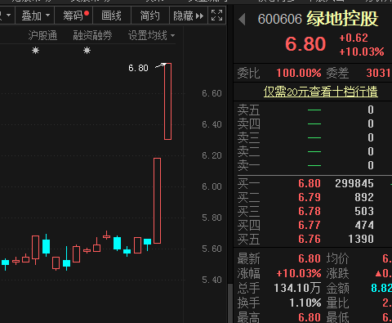
Task: Click the 融资融券 label
Action: point(92,35)
